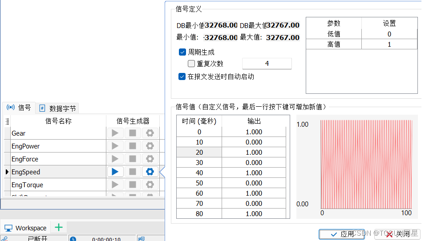Click the 应用 apply button

341,234
